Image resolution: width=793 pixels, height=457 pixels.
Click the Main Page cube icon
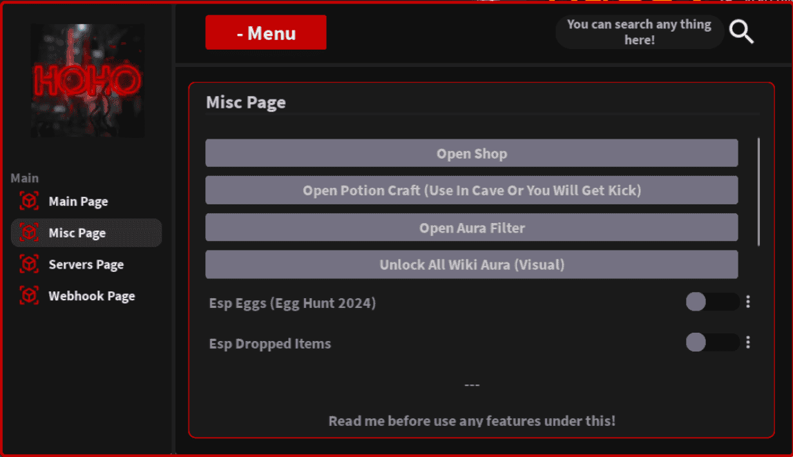pos(29,201)
